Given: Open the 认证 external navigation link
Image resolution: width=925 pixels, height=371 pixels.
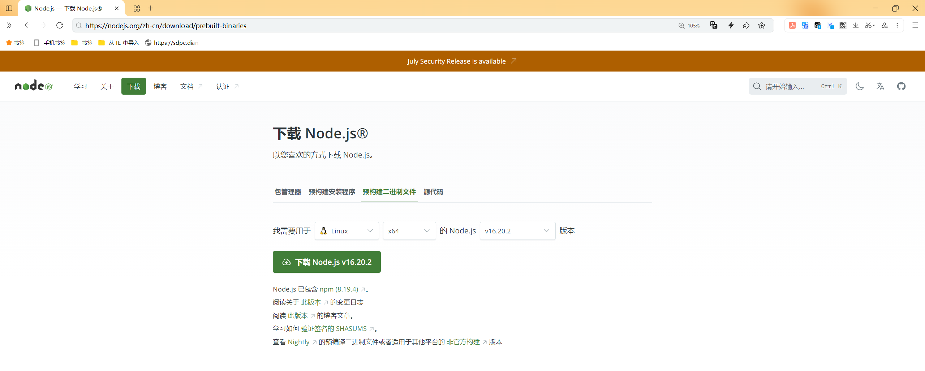Looking at the screenshot, I should tap(227, 86).
